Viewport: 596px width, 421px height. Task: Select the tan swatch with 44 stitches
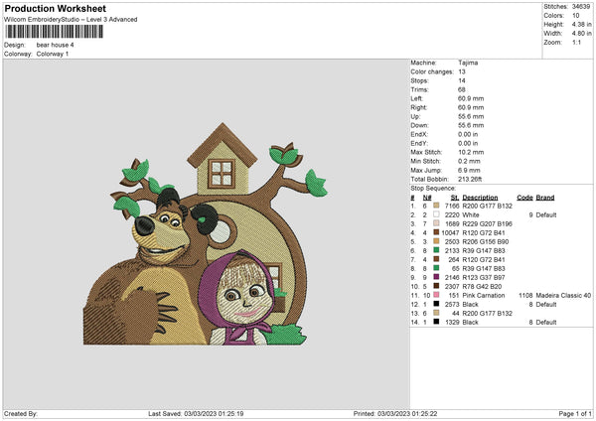click(436, 313)
